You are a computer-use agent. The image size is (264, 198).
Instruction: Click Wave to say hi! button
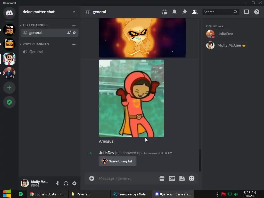coord(118,161)
